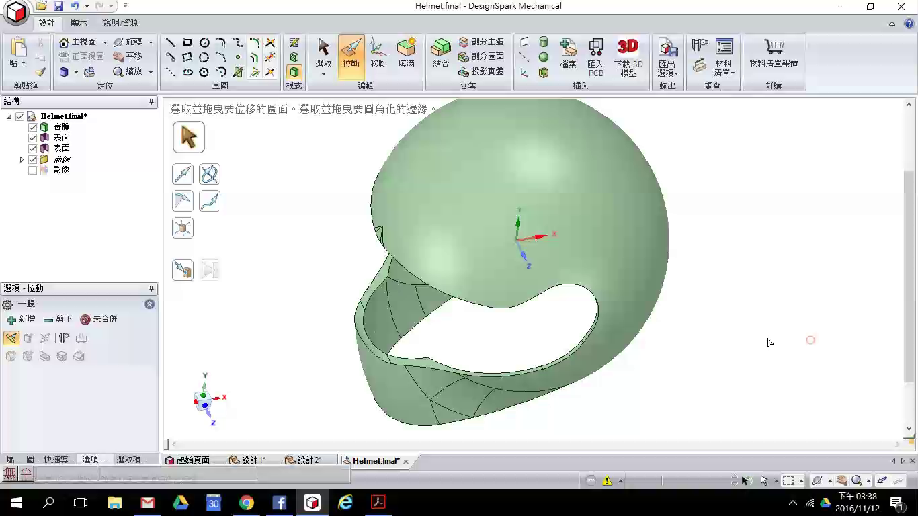This screenshot has width=918, height=516.
Task: Toggle checkbox of second 表面 item
Action: 32,148
